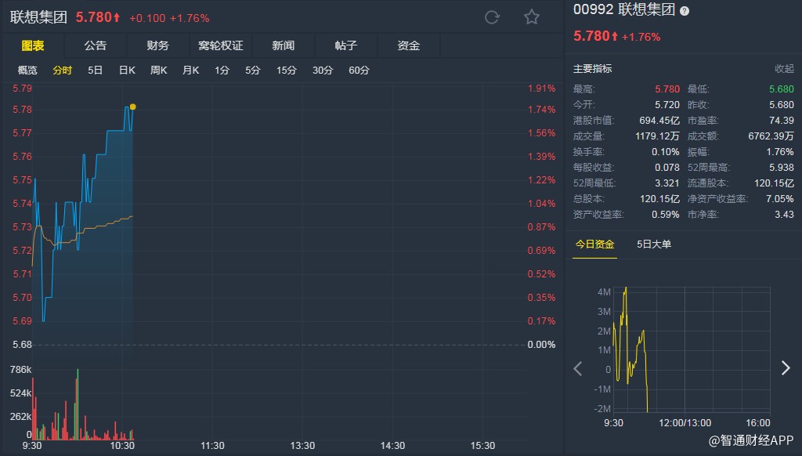Image resolution: width=802 pixels, height=456 pixels.
Task: Show the 概览 overview view
Action: click(x=27, y=71)
